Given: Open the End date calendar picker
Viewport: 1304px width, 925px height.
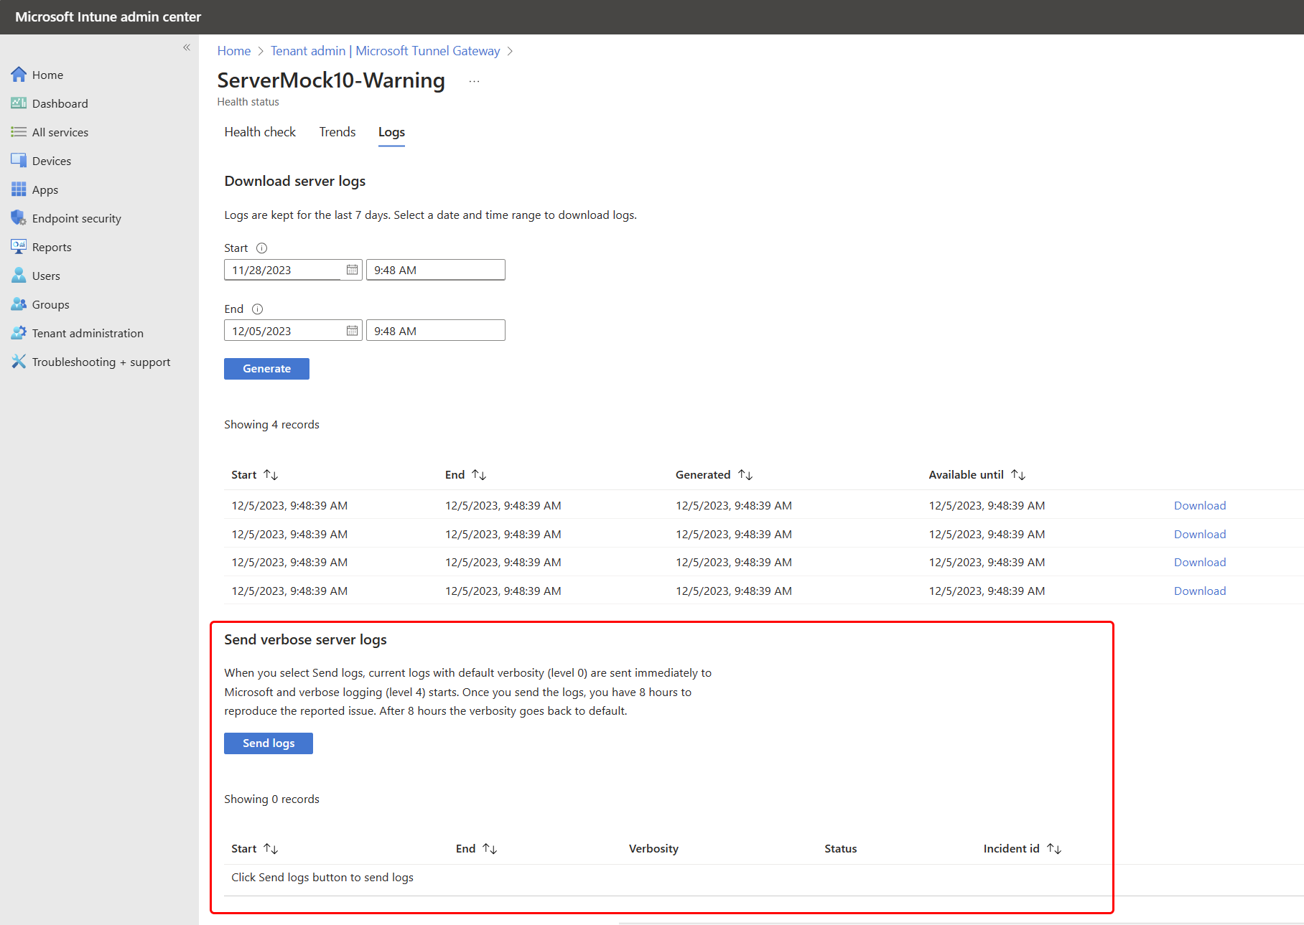Looking at the screenshot, I should [x=351, y=330].
